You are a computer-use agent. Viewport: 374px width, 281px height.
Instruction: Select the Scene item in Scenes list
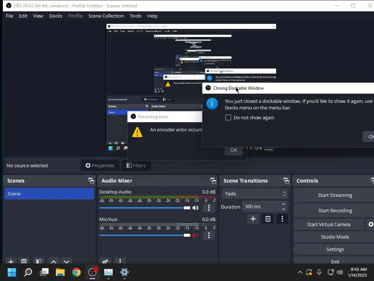[x=49, y=194]
